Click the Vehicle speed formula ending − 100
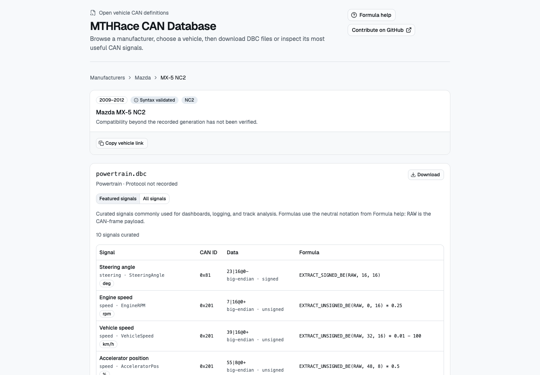The width and height of the screenshot is (540, 375). coord(360,336)
